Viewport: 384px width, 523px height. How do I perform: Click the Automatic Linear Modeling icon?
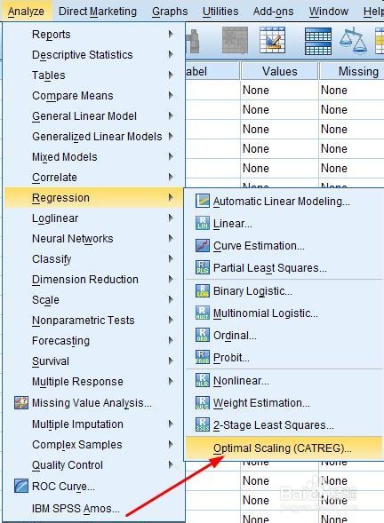pyautogui.click(x=203, y=201)
